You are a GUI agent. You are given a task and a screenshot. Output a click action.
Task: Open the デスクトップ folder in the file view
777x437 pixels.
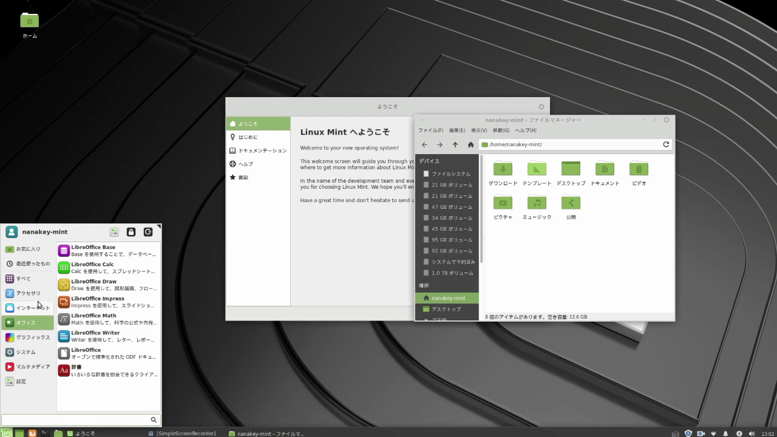(x=571, y=174)
